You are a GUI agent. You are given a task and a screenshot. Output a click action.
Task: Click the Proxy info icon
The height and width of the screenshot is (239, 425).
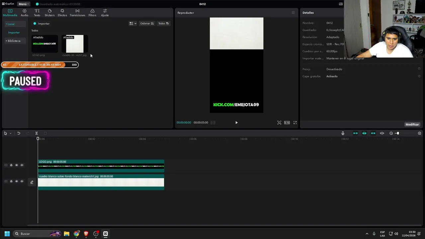point(419,69)
